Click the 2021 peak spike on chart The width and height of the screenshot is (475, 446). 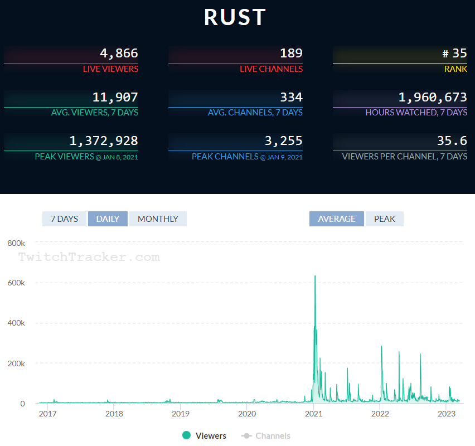click(315, 277)
